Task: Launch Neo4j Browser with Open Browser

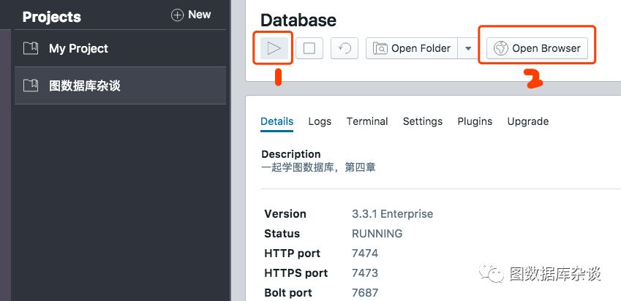Action: click(537, 48)
